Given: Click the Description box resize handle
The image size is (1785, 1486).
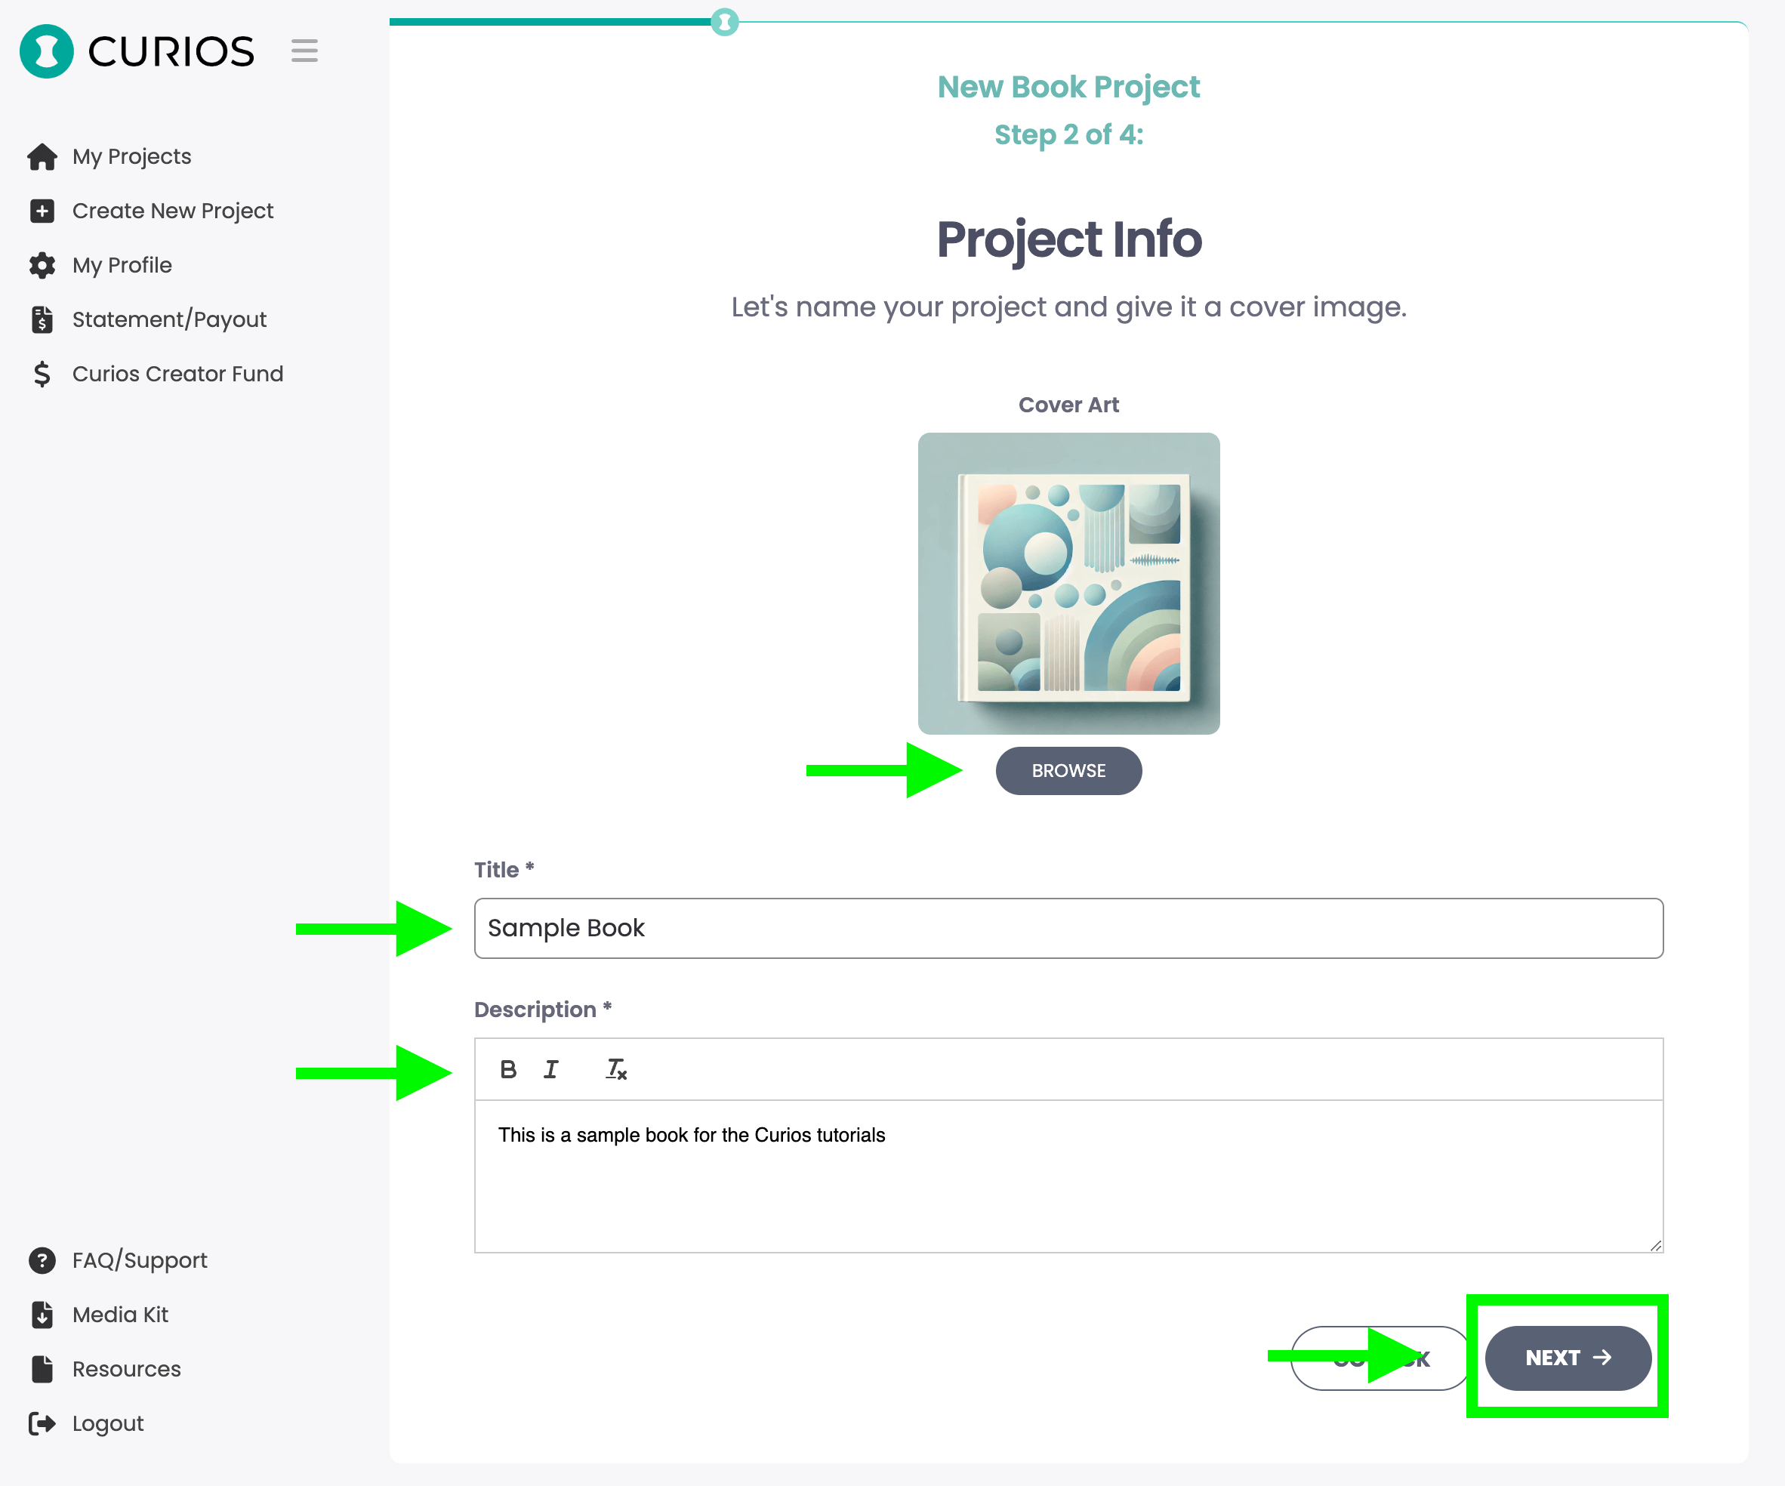Looking at the screenshot, I should pyautogui.click(x=1656, y=1245).
